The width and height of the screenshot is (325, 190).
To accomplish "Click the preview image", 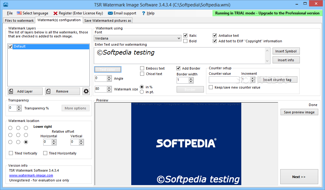I will point(186,144).
